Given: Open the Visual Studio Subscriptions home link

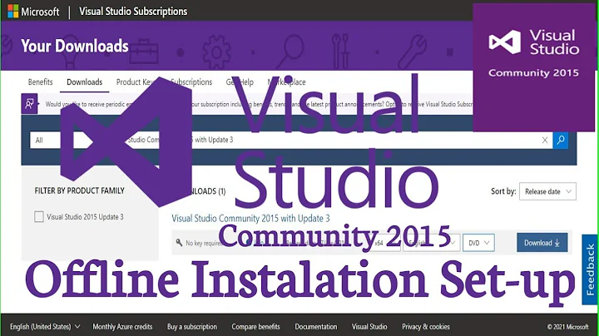Looking at the screenshot, I should click(133, 12).
